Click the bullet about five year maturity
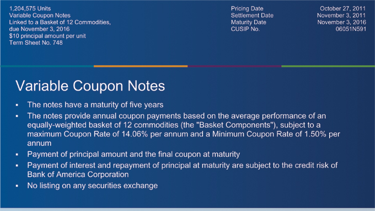The image size is (375, 211). coord(95,104)
